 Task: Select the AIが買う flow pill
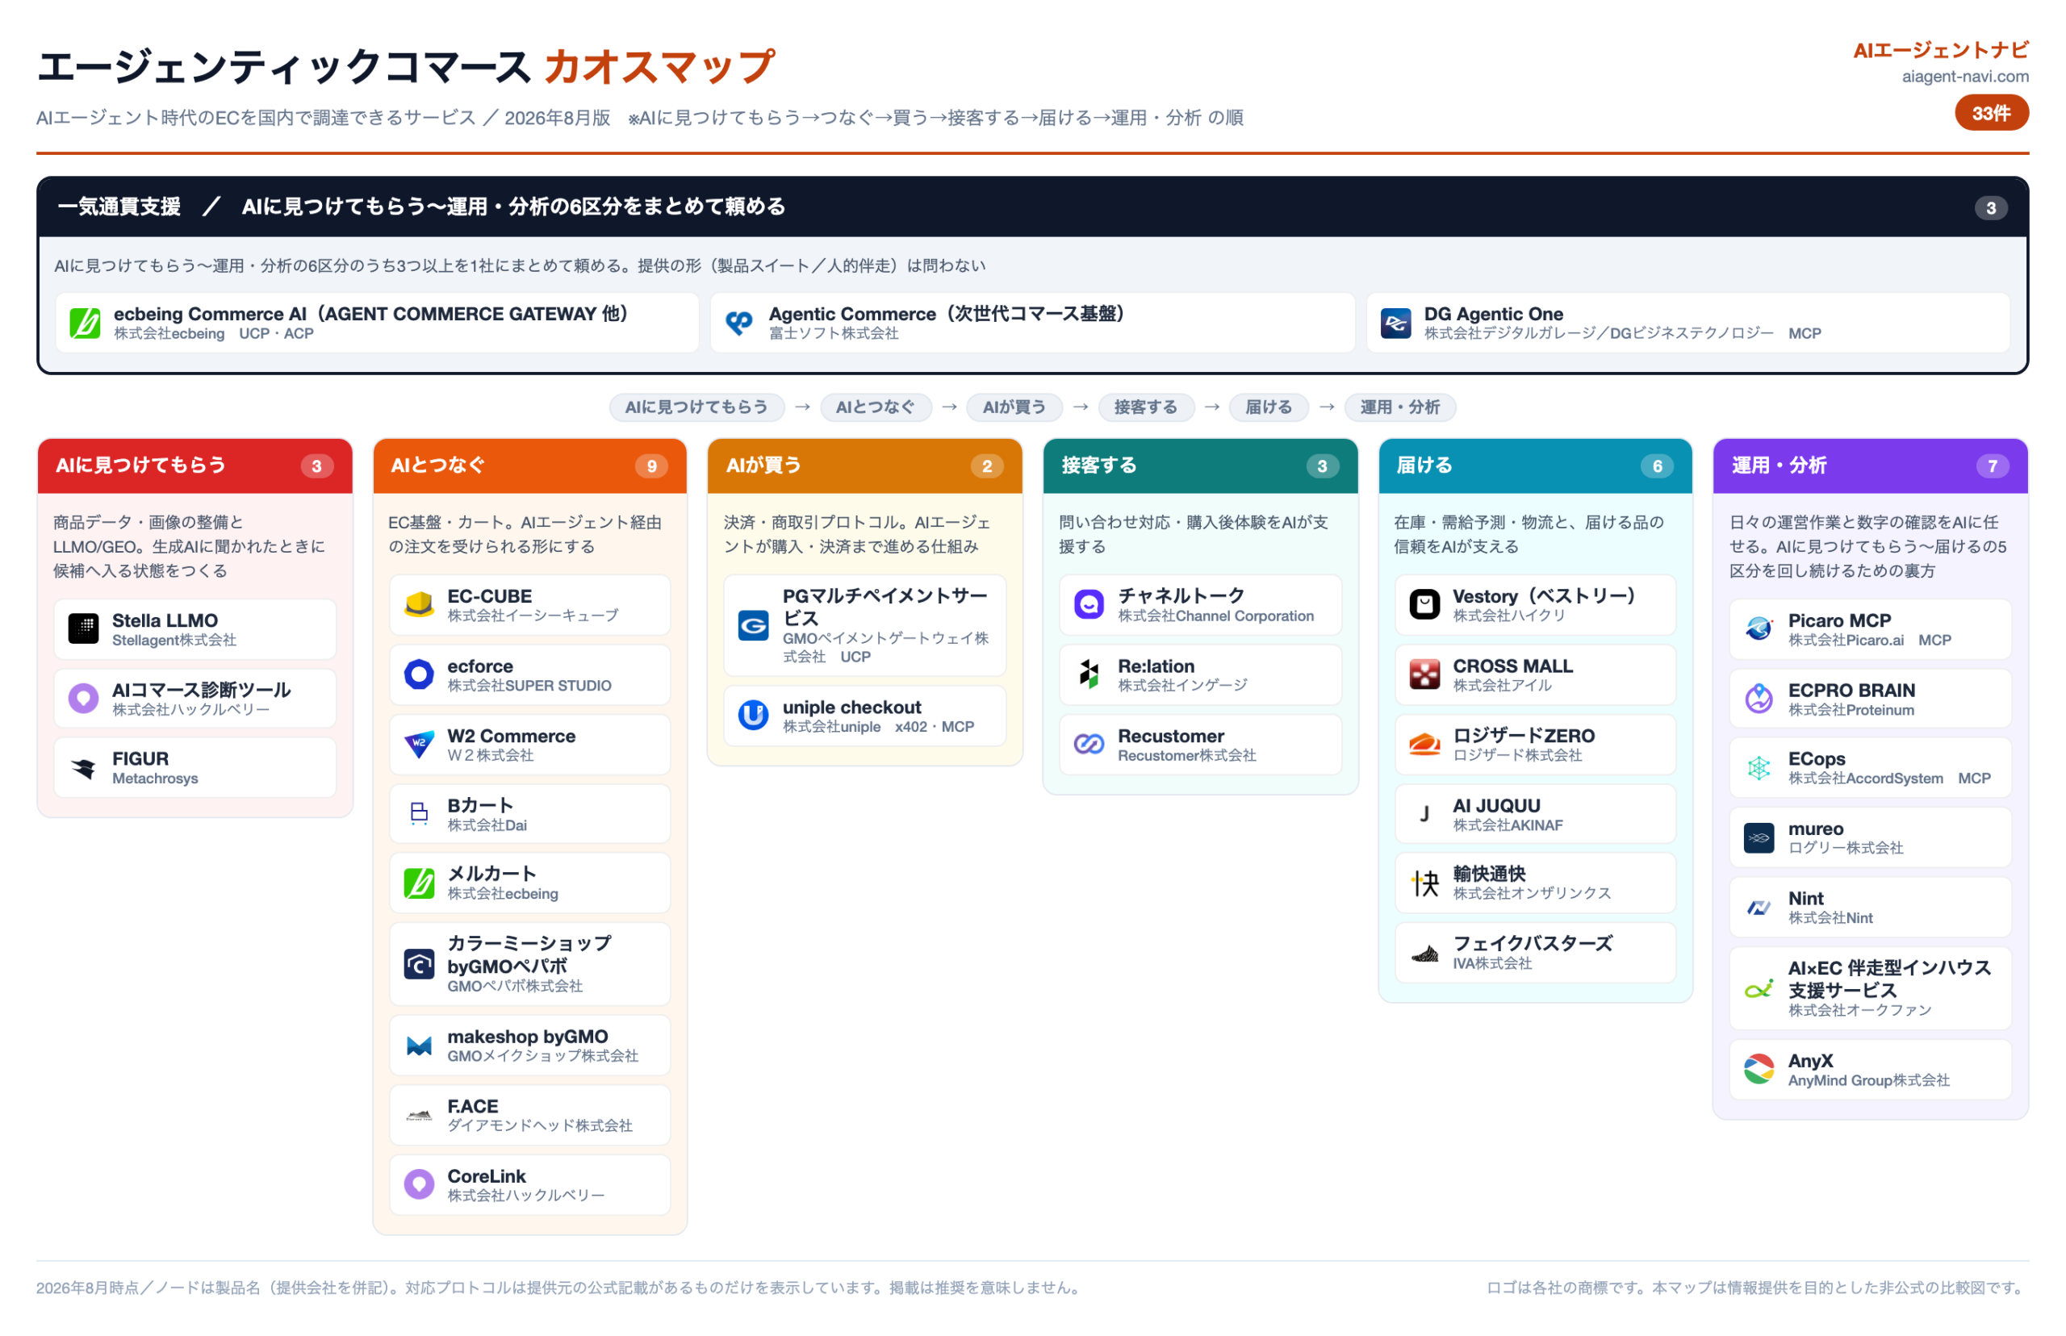pyautogui.click(x=1014, y=407)
